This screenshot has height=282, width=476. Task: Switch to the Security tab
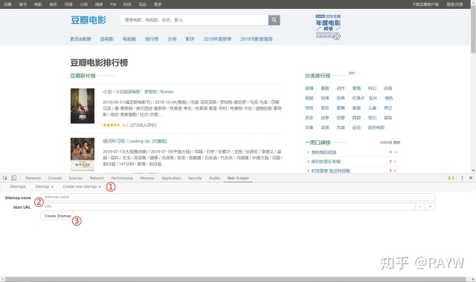coord(195,178)
